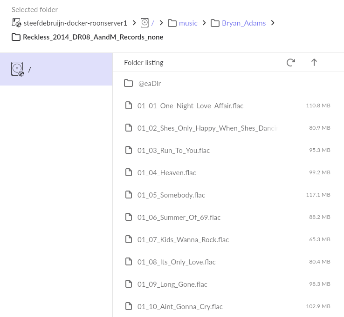Click the folder icon beside music
344x317 pixels.
[172, 23]
